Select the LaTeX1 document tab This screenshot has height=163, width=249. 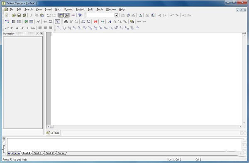(54, 133)
